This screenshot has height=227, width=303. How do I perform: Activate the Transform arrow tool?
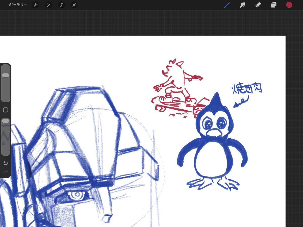pos(74,5)
